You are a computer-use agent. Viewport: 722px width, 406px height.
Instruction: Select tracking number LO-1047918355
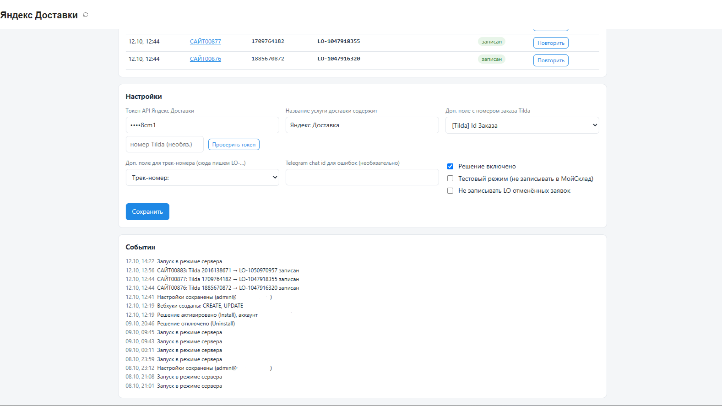click(x=339, y=41)
